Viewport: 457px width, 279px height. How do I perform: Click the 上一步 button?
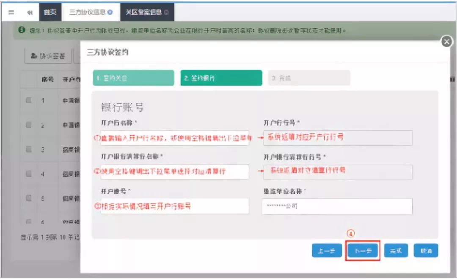pyautogui.click(x=327, y=251)
